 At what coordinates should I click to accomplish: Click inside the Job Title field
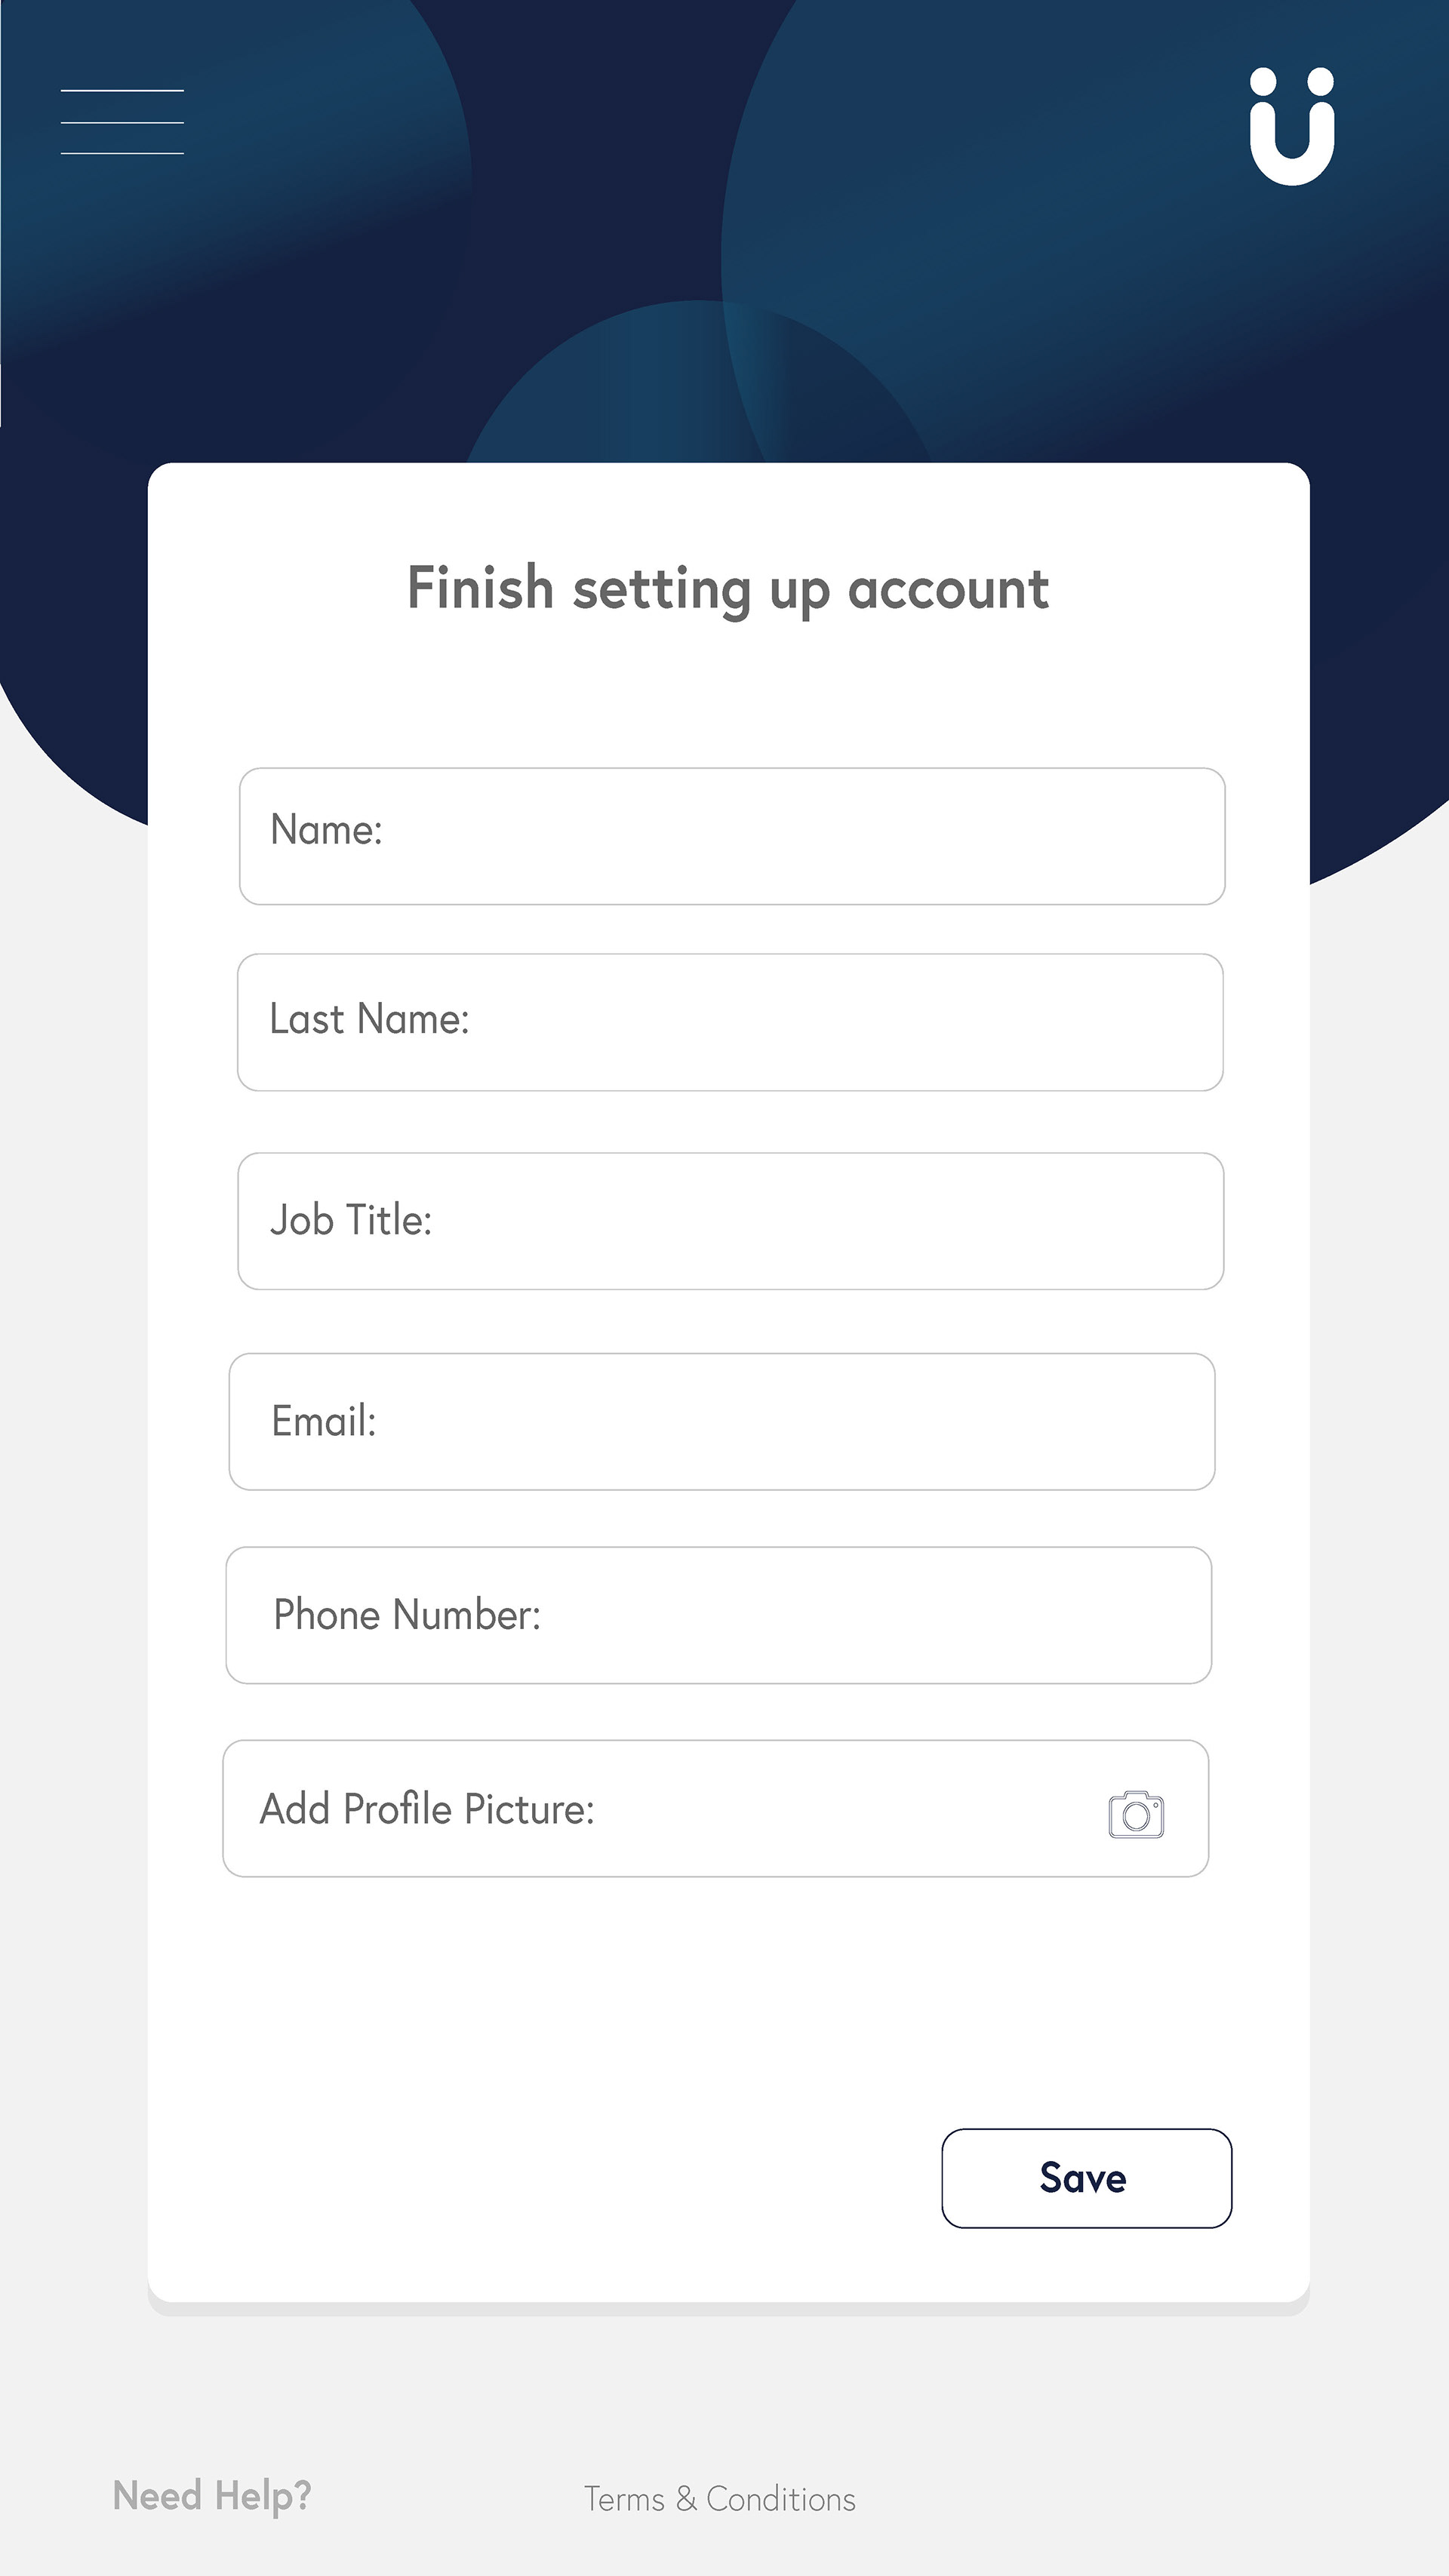tap(730, 1221)
